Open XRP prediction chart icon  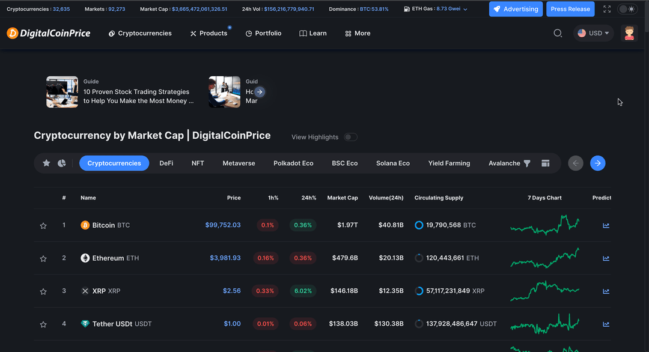click(x=606, y=291)
